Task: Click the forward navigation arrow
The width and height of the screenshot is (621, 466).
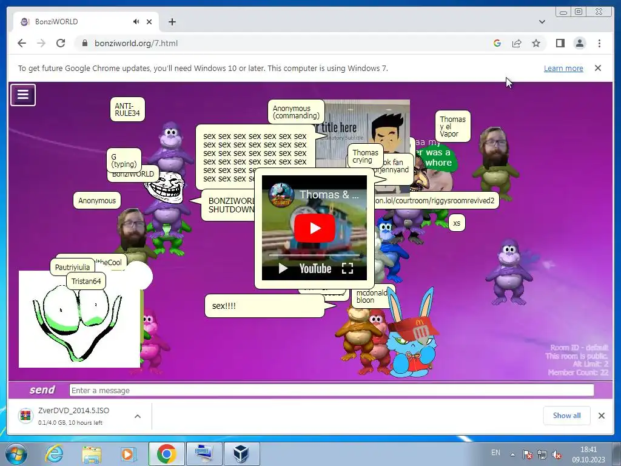Action: click(41, 43)
